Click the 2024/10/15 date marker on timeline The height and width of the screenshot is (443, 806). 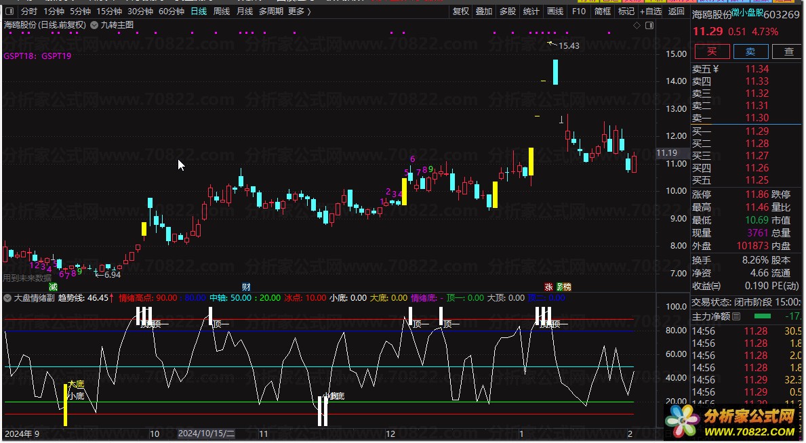[206, 434]
